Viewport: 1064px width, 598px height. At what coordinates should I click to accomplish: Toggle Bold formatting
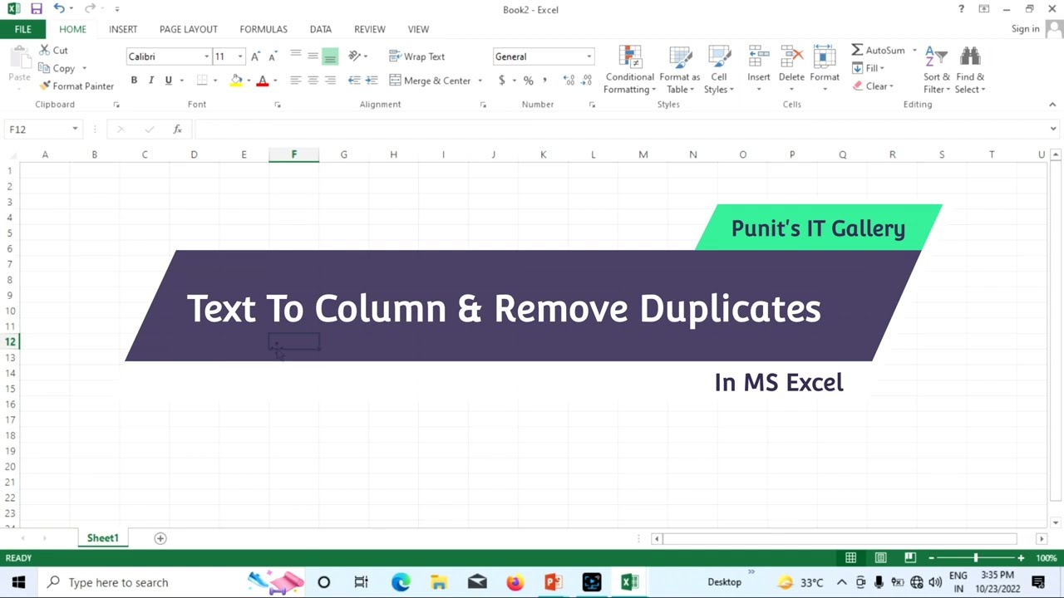(x=134, y=81)
